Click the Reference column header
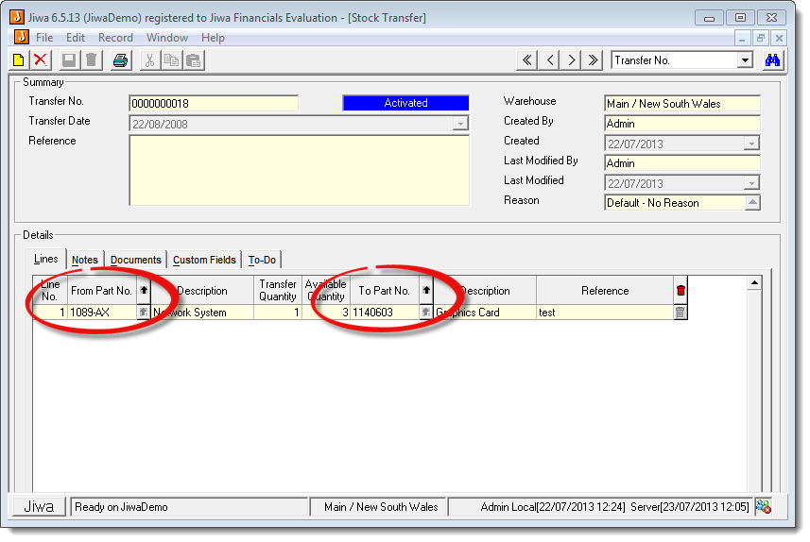The width and height of the screenshot is (810, 542). (x=605, y=291)
